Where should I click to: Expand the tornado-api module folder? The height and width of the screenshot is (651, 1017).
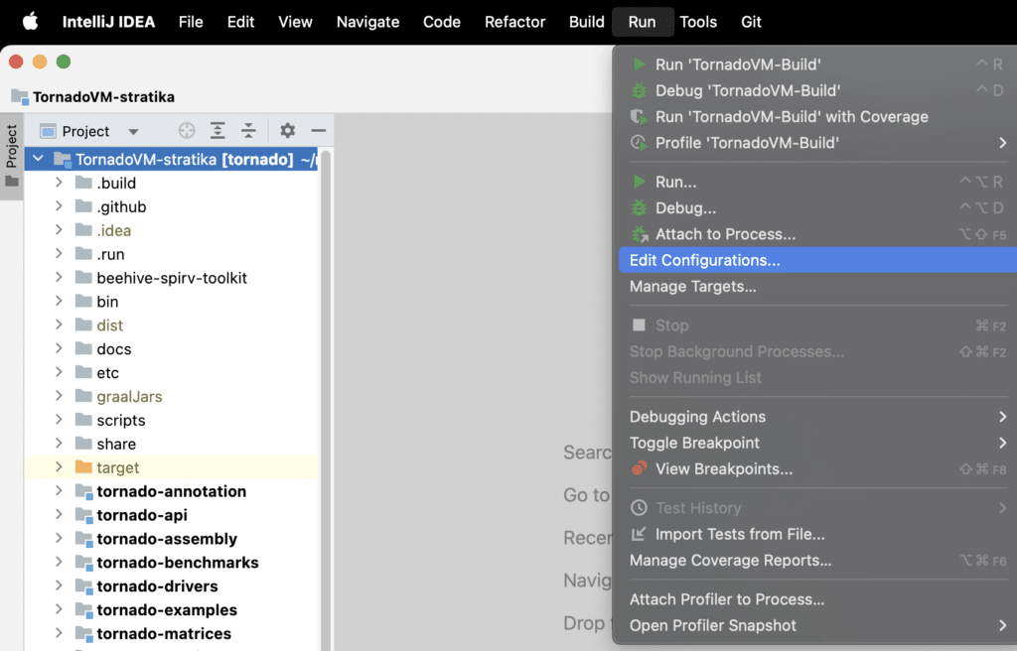[59, 515]
